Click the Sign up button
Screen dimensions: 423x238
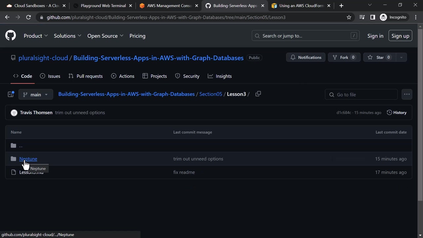coord(400,36)
